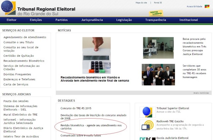Screen dimensions: 213x140
Task: Click the TRE-RS logo in the header
Action: [x=8, y=8]
